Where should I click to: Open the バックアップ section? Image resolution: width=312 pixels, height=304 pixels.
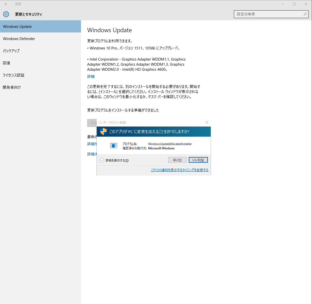(x=41, y=51)
